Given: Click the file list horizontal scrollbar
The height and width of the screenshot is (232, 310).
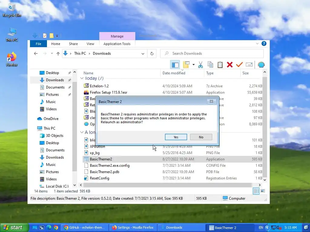Looking at the screenshot, I should pos(167,185).
